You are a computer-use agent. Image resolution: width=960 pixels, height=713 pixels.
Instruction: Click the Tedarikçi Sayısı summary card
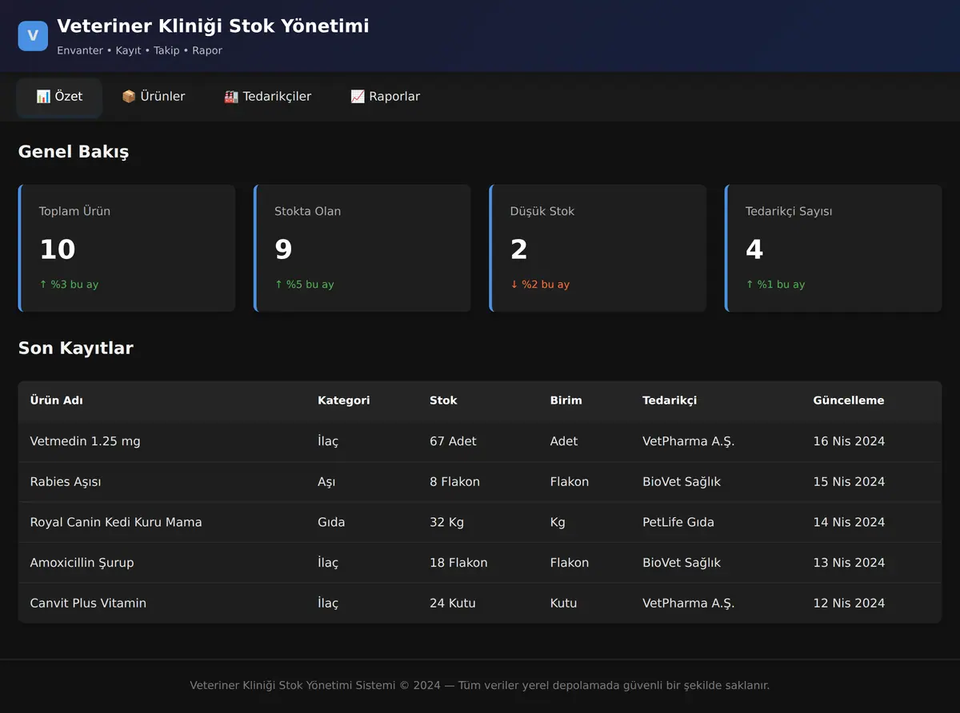coord(833,249)
